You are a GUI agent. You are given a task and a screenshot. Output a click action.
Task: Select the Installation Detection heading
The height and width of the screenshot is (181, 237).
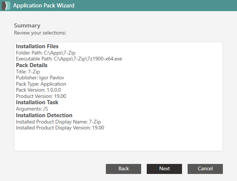click(x=44, y=115)
